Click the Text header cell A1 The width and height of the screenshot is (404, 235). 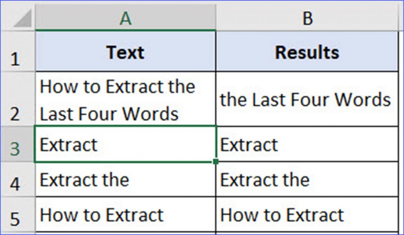click(125, 51)
